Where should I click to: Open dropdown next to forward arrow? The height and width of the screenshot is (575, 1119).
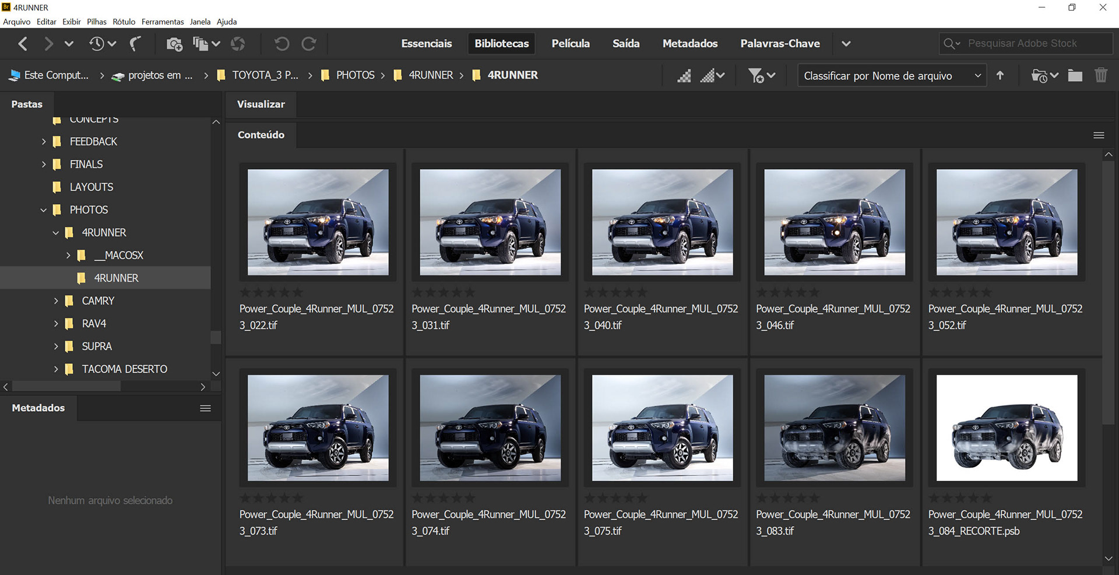click(69, 44)
